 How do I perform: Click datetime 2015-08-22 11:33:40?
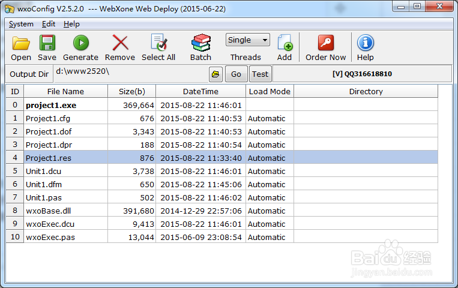pos(201,158)
